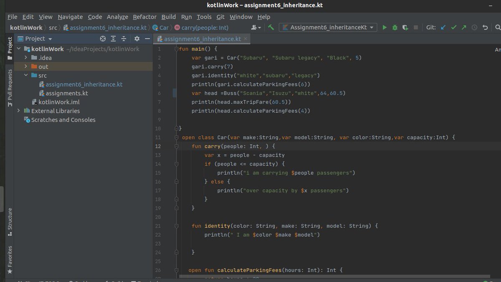
Task: Run with coverage using the shield icon
Action: click(x=405, y=27)
